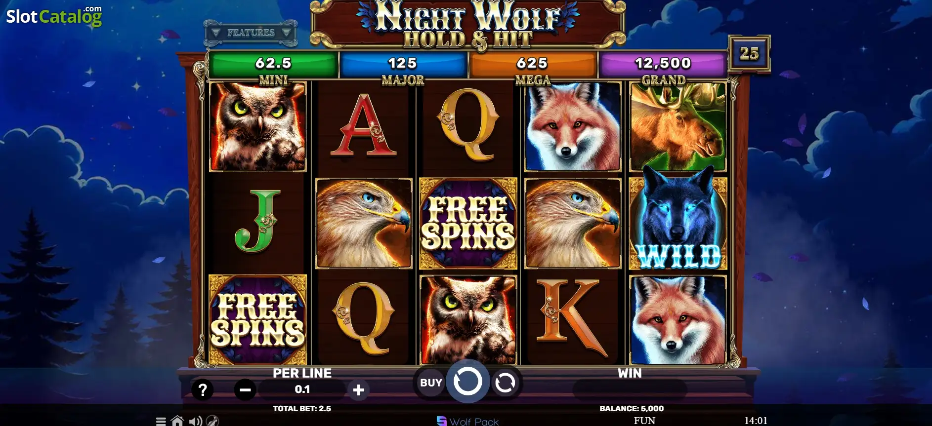Click the BUY feature button

coord(430,383)
